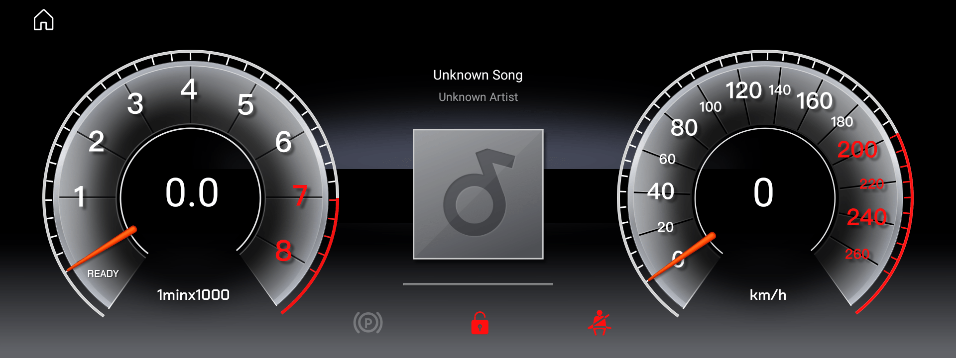This screenshot has height=358, width=956.
Task: Tap the orange speedometer needle
Action: 682,257
